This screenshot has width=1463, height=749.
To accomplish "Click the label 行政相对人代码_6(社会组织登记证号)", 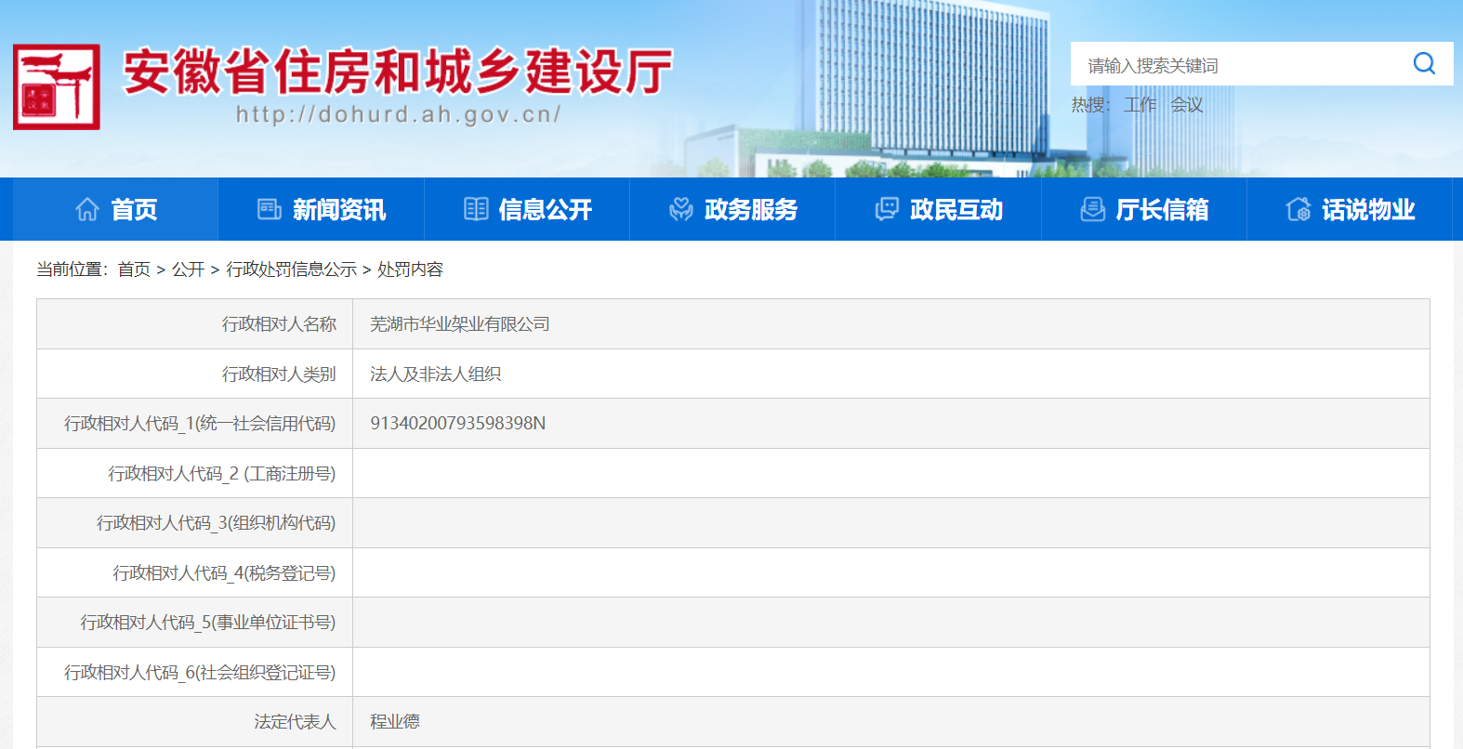I will [200, 673].
